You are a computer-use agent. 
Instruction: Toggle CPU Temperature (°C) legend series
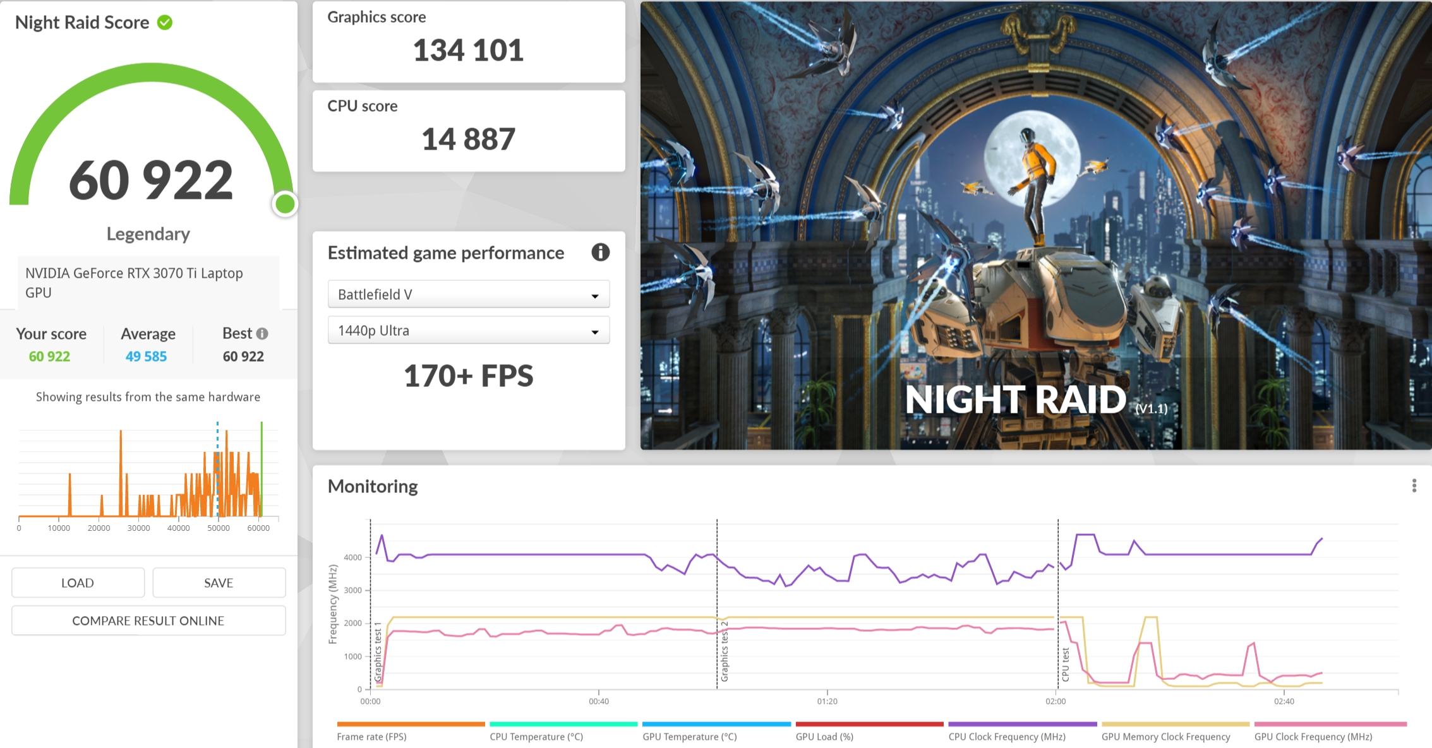pyautogui.click(x=563, y=732)
